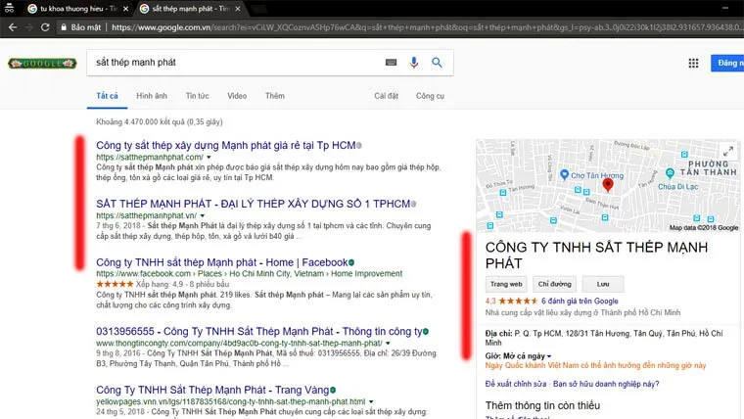Expand dropdown arrow next to satthepmanhphat.com URL
This screenshot has height=419, width=744.
[x=209, y=157]
